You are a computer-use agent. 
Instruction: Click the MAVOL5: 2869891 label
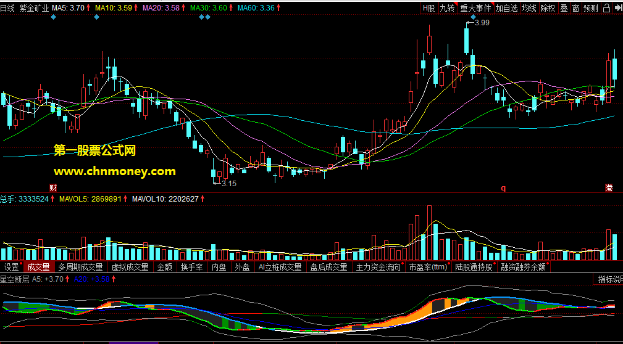point(90,199)
